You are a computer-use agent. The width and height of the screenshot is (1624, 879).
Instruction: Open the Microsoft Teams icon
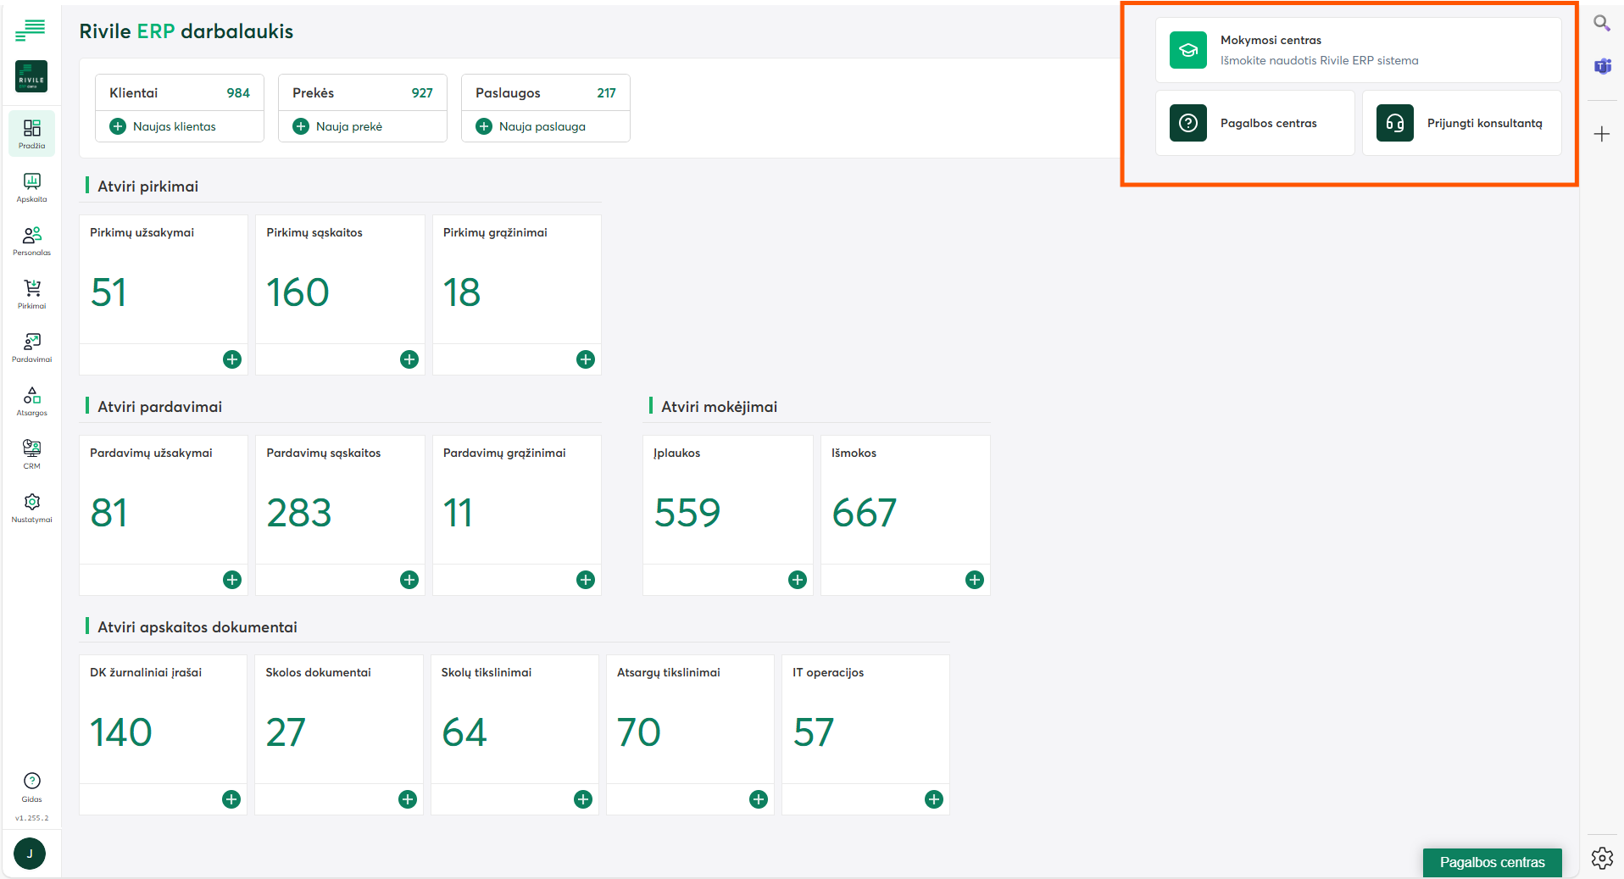tap(1601, 66)
